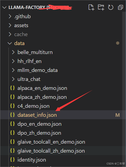Click JSON icon beside alpaca_en_demo.json
This screenshot has height=167, width=126.
(12, 88)
